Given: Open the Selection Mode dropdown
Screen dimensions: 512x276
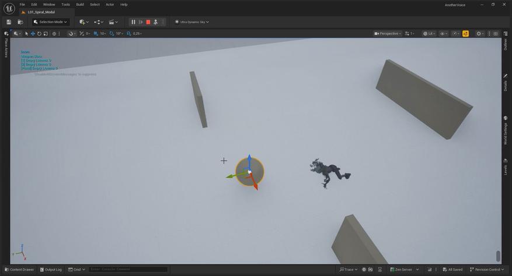Looking at the screenshot, I should [x=51, y=22].
